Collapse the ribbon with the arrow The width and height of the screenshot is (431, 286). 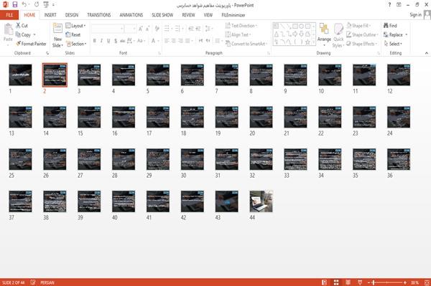[426, 53]
